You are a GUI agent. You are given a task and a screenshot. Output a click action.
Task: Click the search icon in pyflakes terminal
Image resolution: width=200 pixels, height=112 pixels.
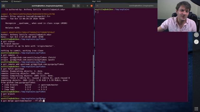[x=74, y=6]
